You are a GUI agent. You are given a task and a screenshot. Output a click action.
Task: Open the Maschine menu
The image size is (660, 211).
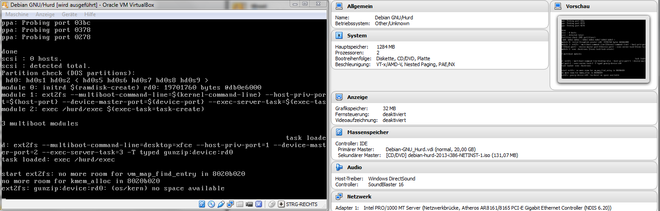(17, 14)
